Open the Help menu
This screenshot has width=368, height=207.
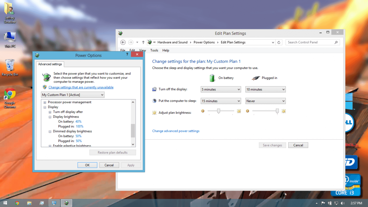166,51
